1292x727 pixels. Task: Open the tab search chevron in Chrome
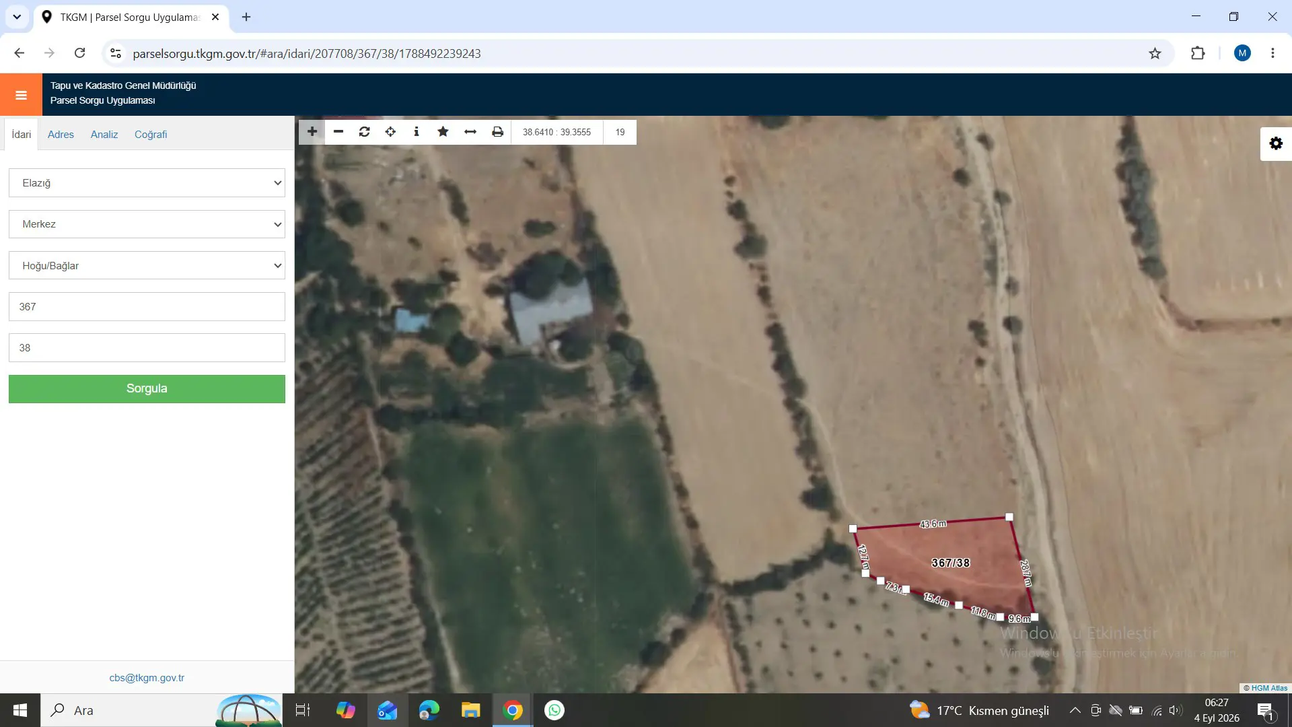click(x=17, y=17)
